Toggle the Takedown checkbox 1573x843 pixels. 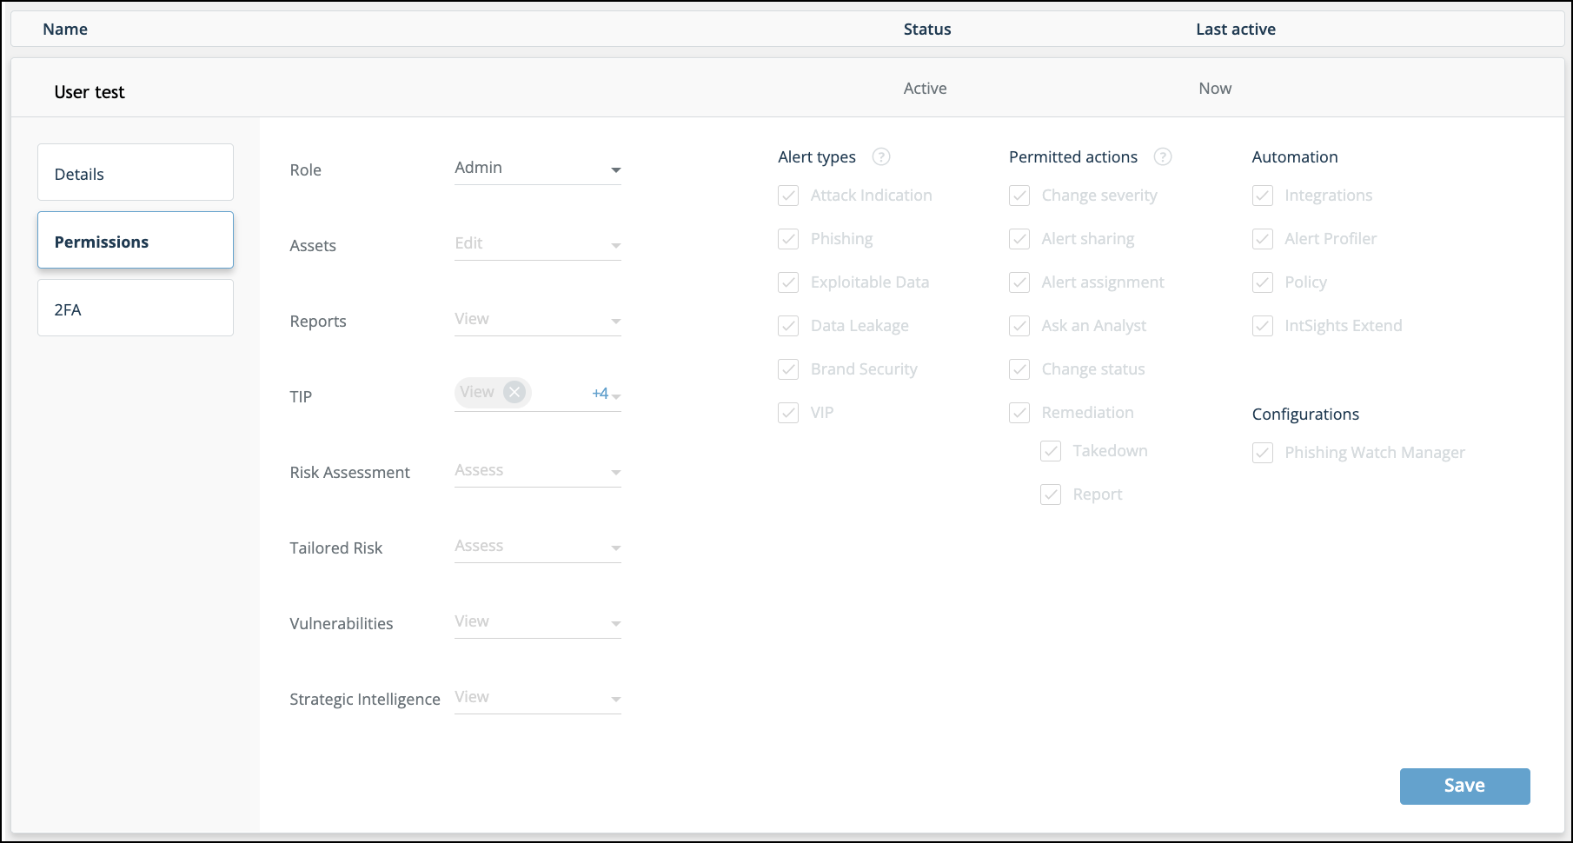(1051, 451)
